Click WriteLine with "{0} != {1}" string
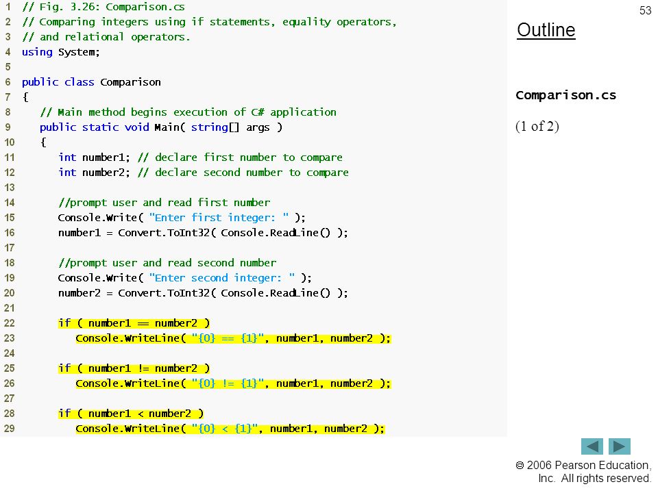 [x=233, y=383]
